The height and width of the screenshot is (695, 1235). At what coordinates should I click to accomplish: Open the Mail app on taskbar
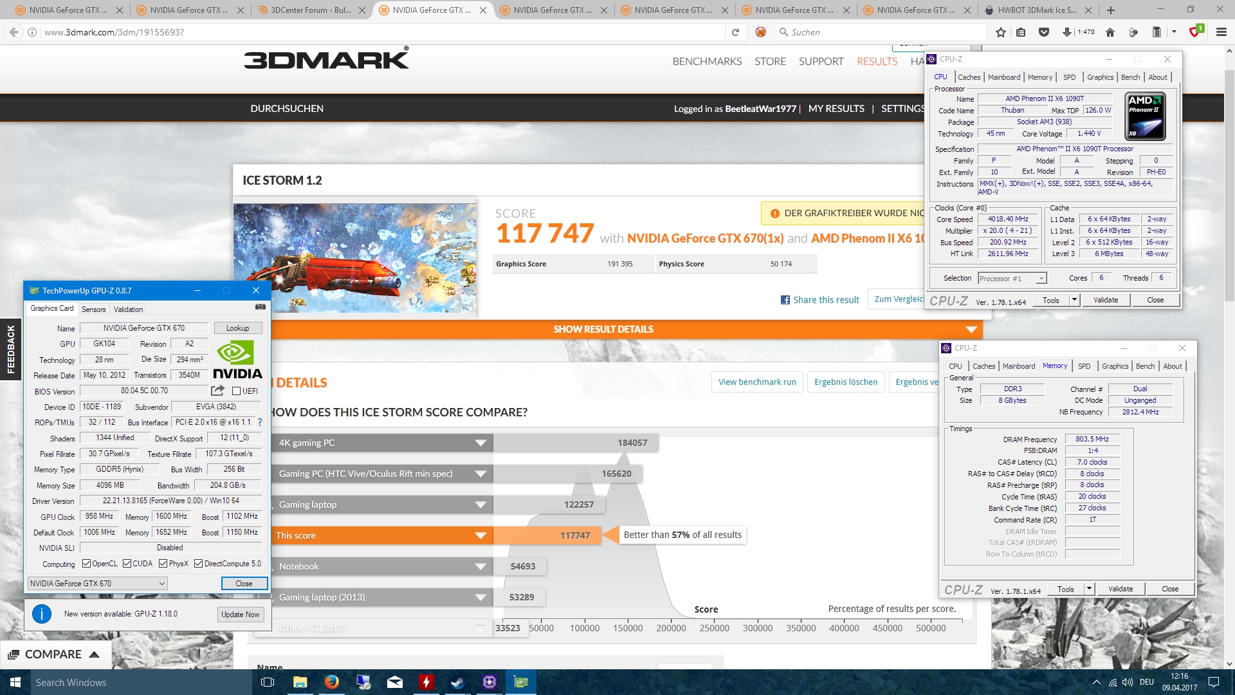[x=395, y=682]
